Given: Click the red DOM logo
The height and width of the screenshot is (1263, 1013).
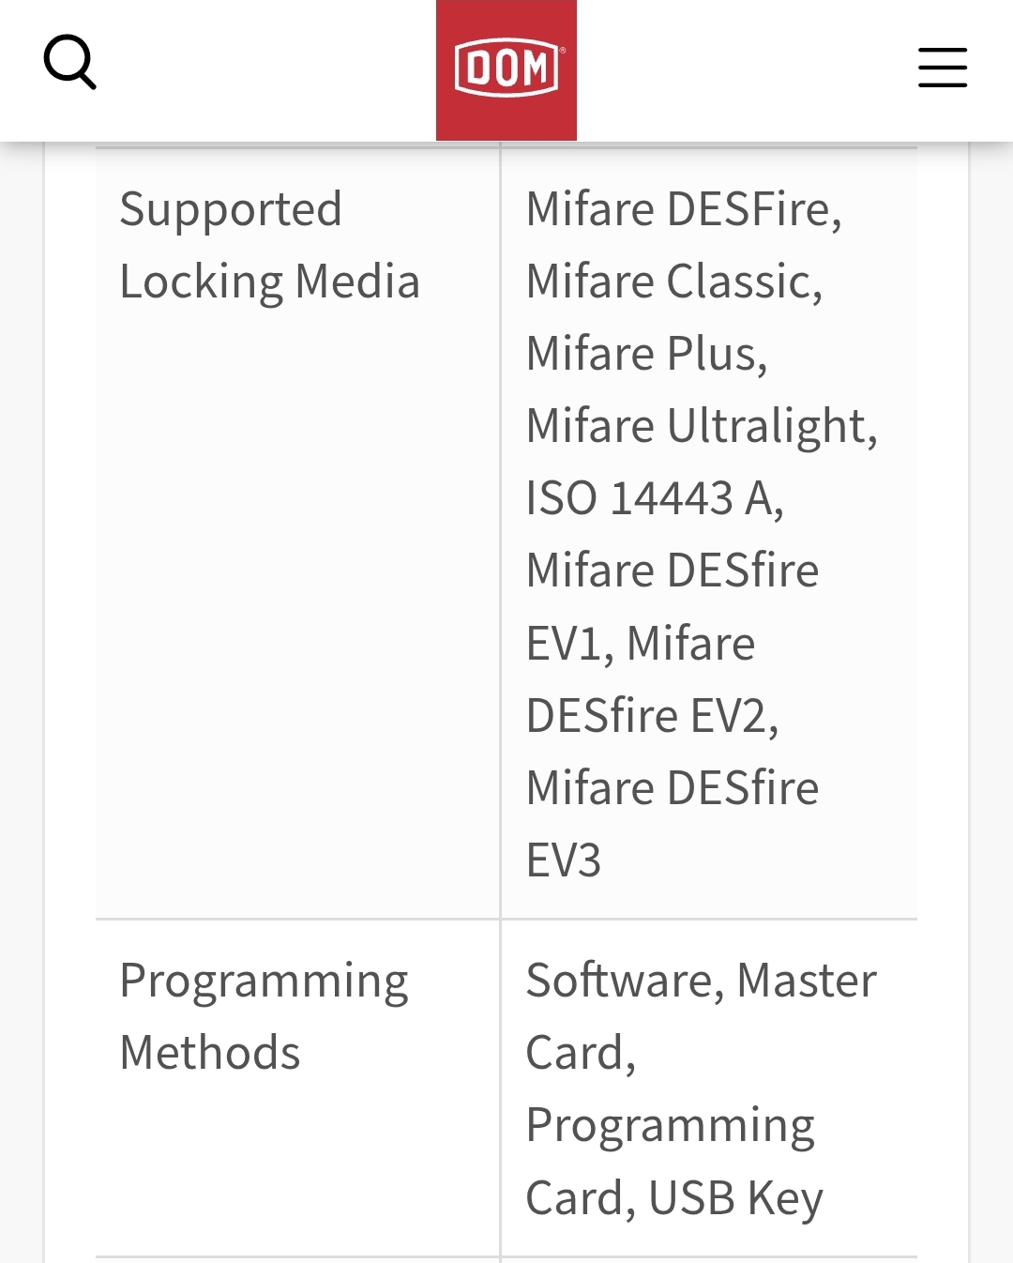Looking at the screenshot, I should (506, 70).
